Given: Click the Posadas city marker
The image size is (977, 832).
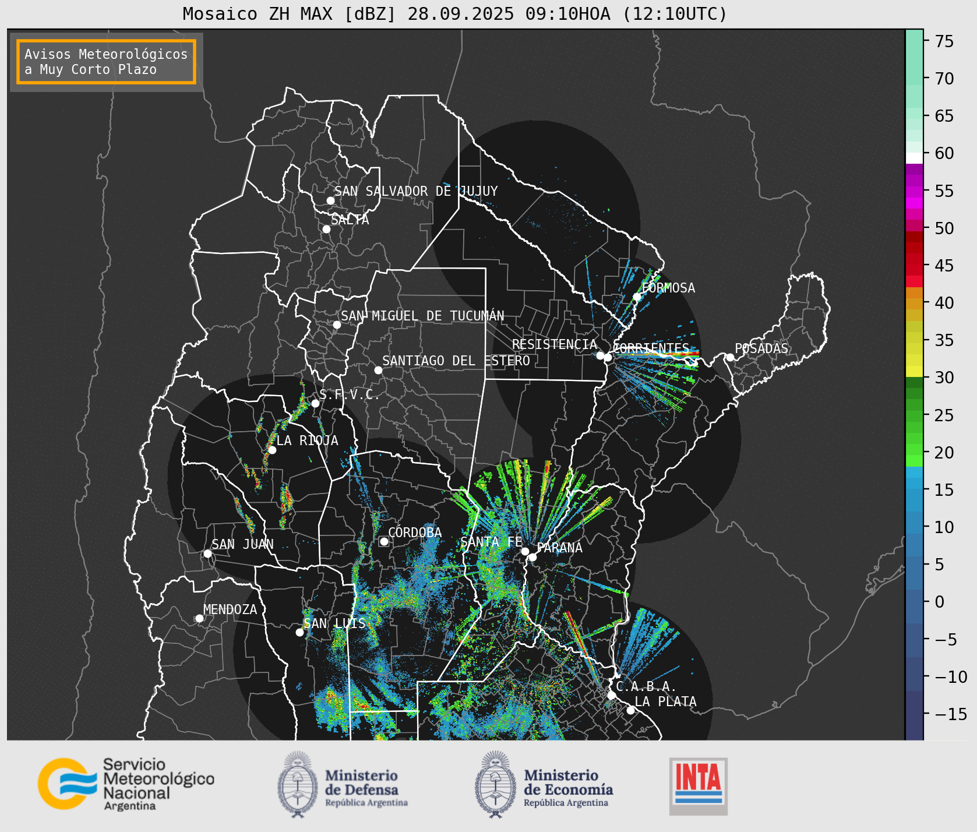Looking at the screenshot, I should pos(729,357).
